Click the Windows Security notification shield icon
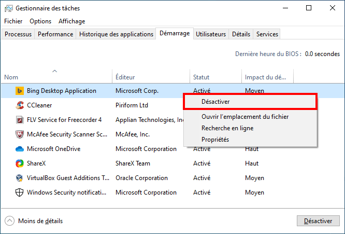345x234 pixels. (20, 192)
